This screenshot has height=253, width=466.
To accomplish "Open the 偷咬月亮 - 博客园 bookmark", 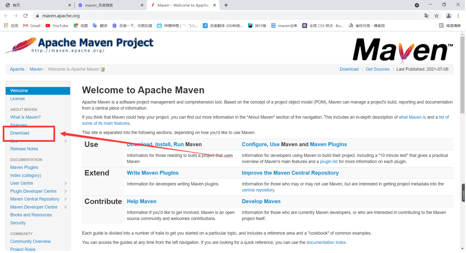I will 367,25.
